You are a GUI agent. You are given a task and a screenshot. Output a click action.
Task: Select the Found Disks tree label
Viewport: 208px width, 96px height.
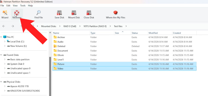[x=13, y=55]
